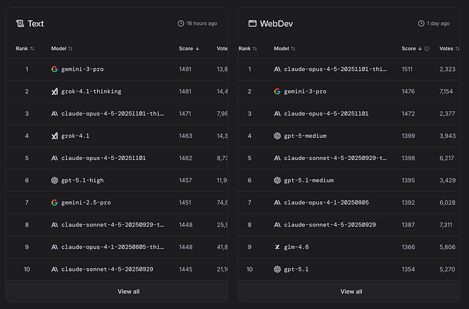The image size is (469, 309).
Task: Open View all under the WebDev leaderboard
Action: click(351, 292)
